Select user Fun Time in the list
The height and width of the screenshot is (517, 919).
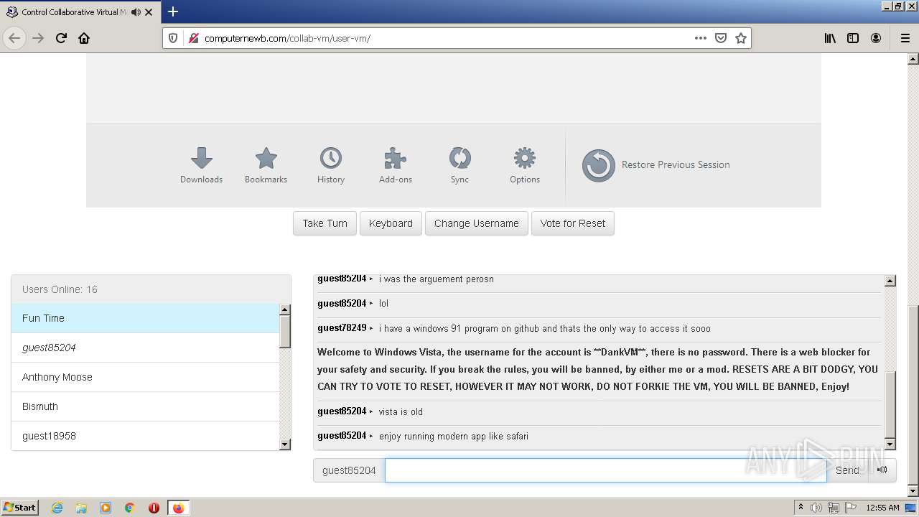tap(145, 318)
